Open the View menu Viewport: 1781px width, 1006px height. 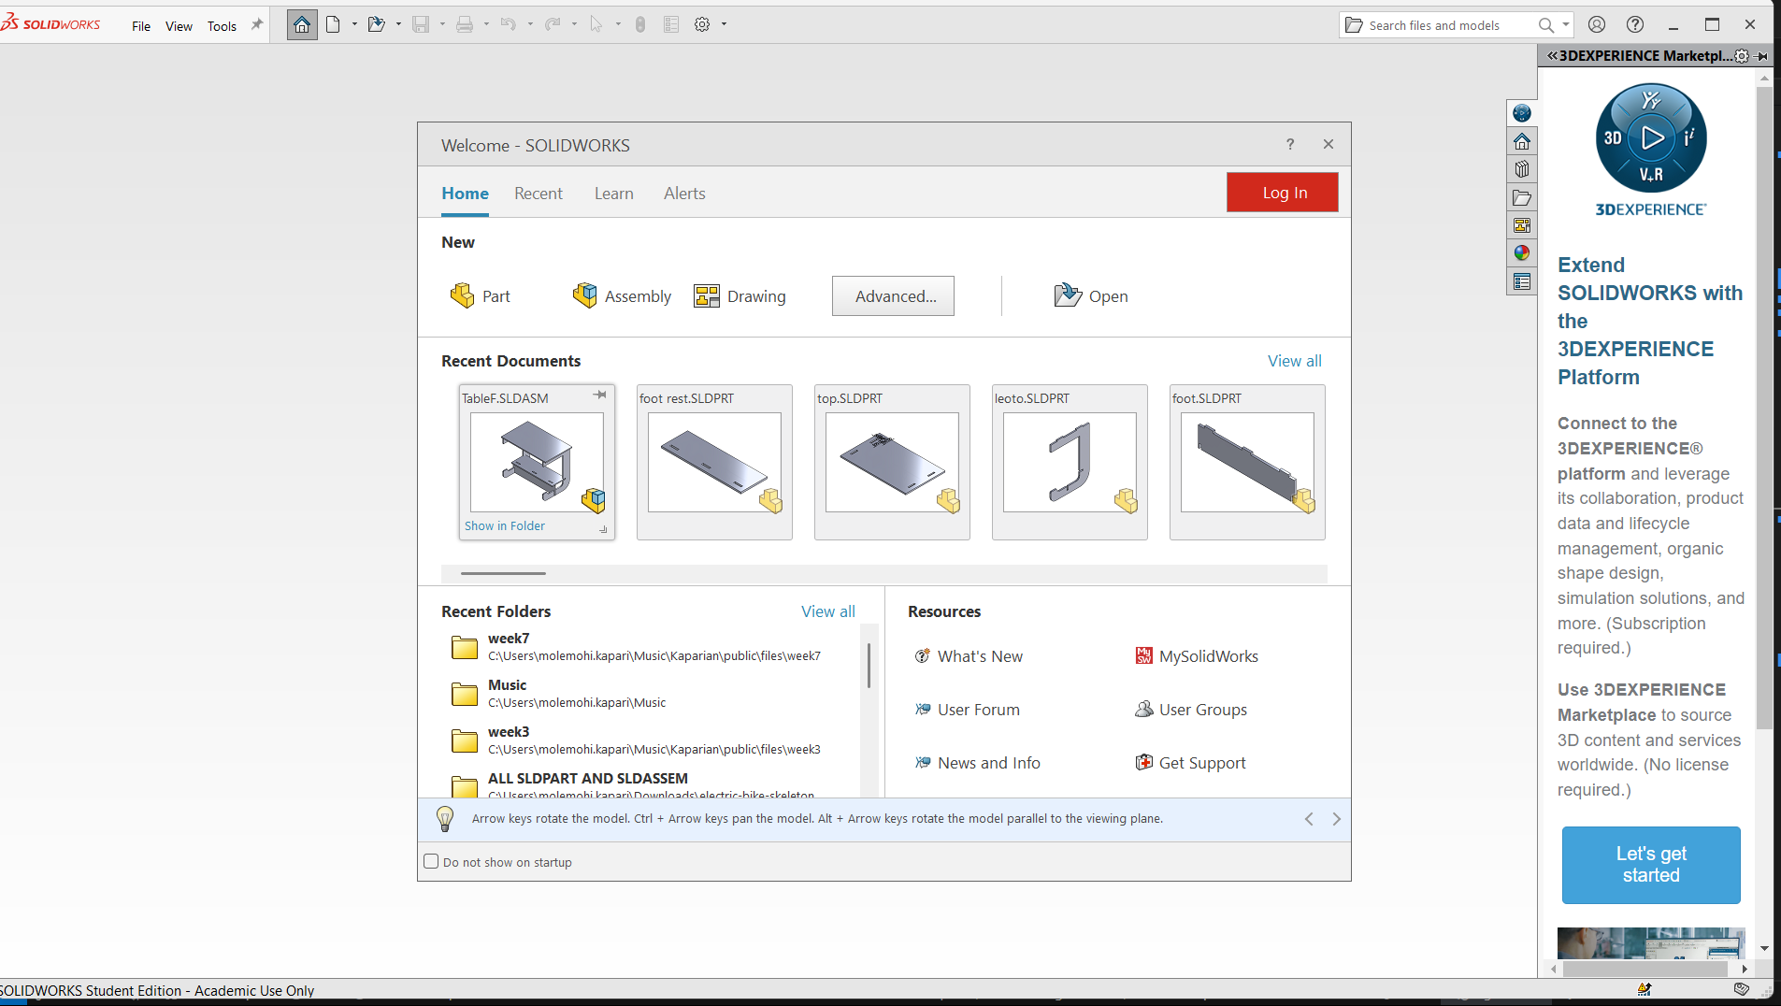(x=179, y=26)
